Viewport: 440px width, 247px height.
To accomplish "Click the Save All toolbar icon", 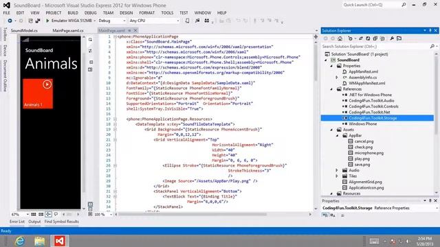I will [x=38, y=21].
